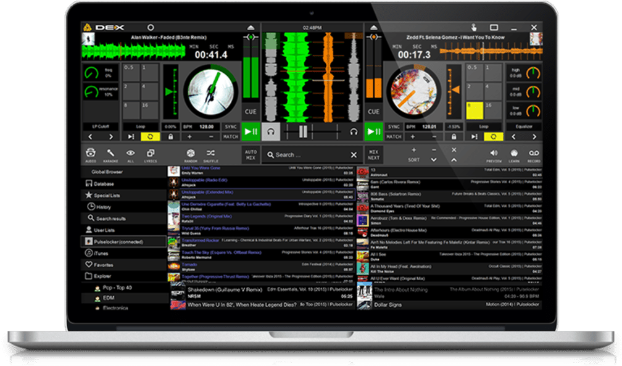The height and width of the screenshot is (366, 622).
Task: Click the Sort plus icon
Action: (413, 150)
